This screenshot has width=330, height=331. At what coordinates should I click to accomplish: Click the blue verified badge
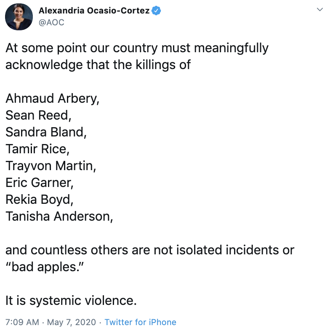coord(156,11)
